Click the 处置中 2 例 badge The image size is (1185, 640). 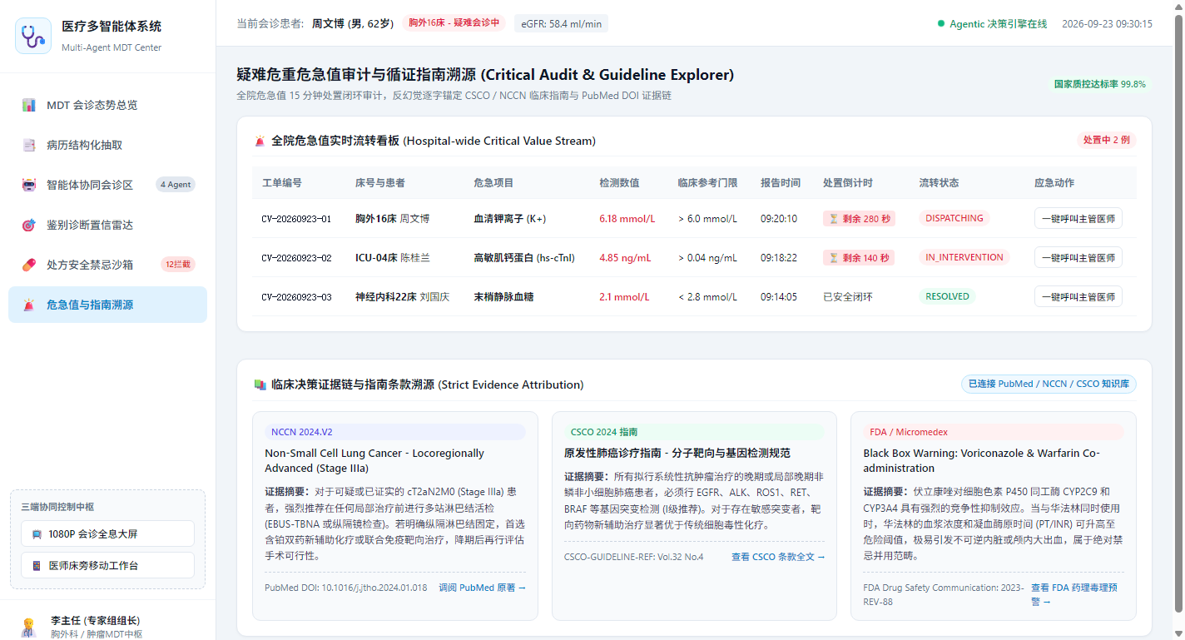click(x=1106, y=140)
